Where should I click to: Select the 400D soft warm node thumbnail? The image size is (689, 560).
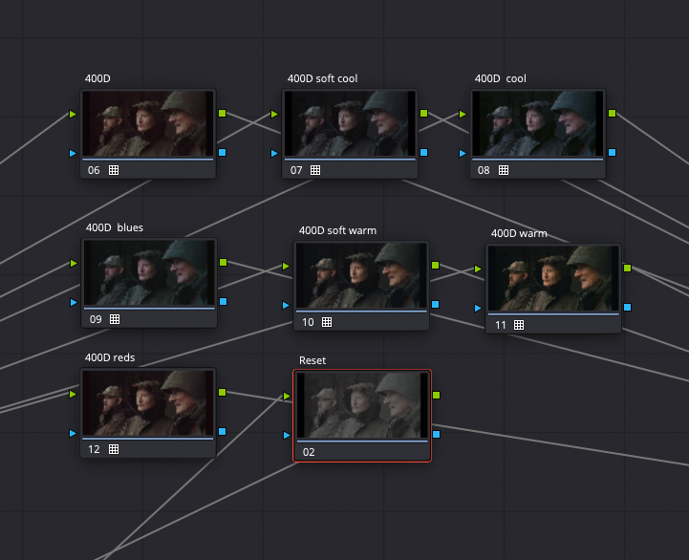360,274
